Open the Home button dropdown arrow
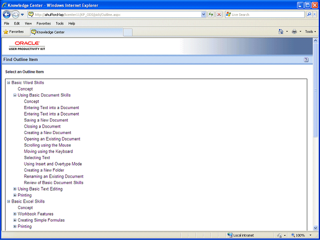The width and height of the screenshot is (320, 240). pyautogui.click(x=287, y=31)
